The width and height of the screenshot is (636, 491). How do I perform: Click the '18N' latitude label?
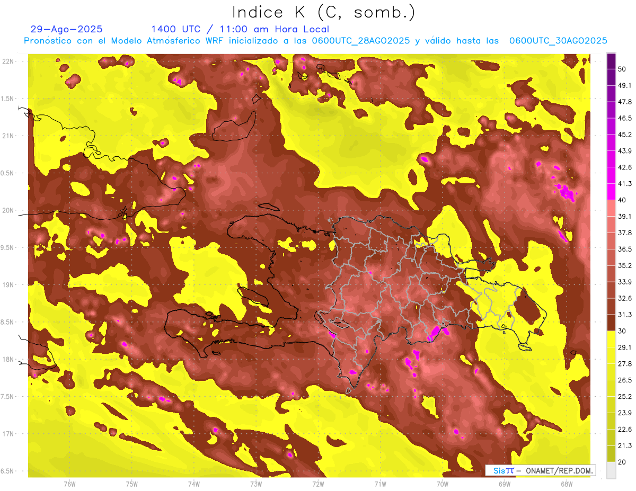pyautogui.click(x=8, y=359)
